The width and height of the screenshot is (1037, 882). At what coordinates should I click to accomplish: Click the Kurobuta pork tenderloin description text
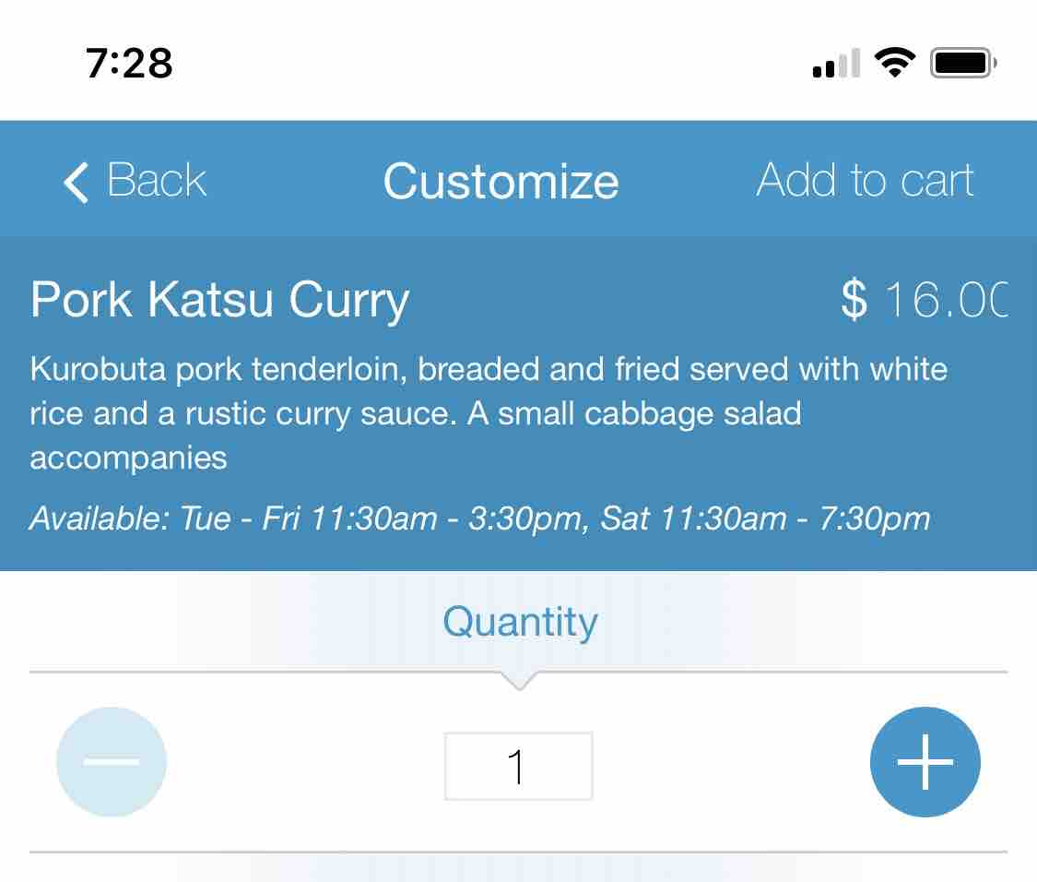(489, 370)
